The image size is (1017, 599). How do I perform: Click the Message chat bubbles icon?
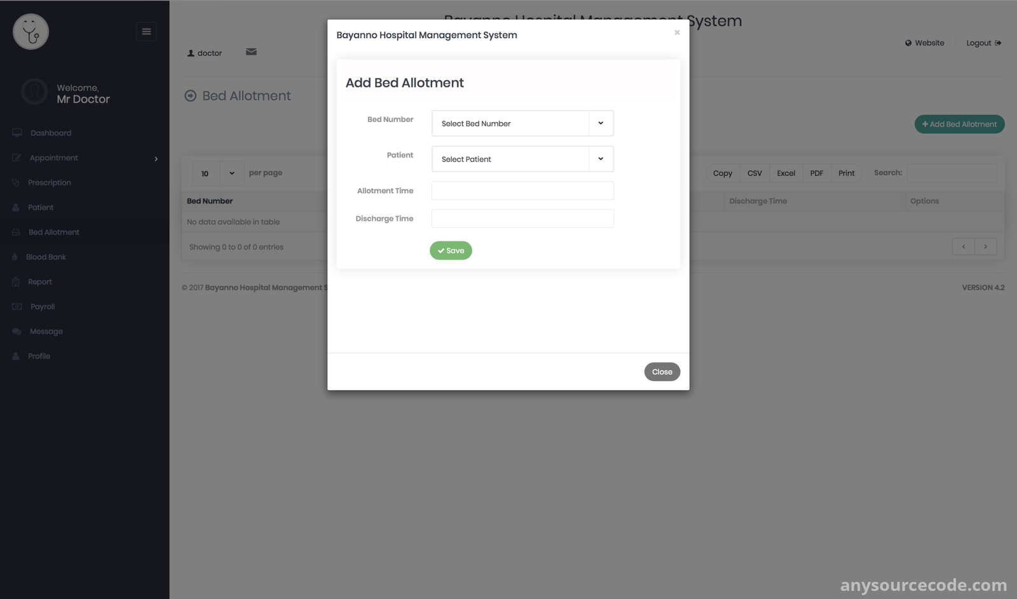[x=17, y=332]
